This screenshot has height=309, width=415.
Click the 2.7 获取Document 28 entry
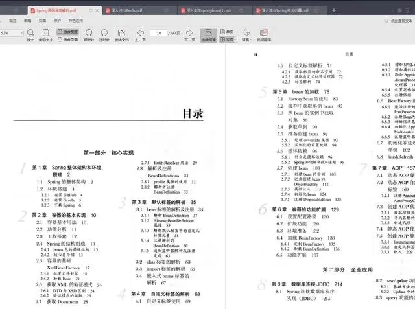[62, 302]
